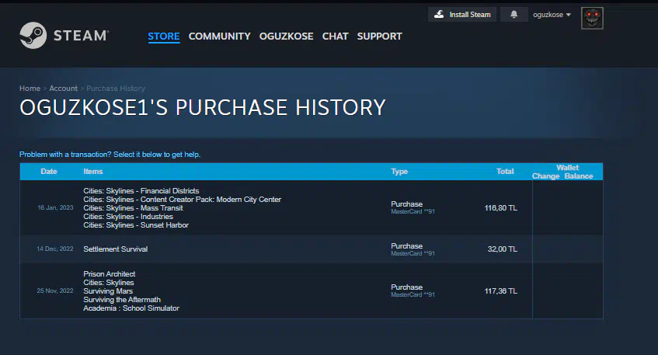Select Cities: Skylines - Industries item
This screenshot has height=355, width=658.
pos(128,217)
